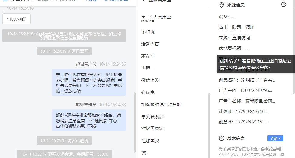The image size is (295, 158).
Task: Choose the phrase 让加客服
Action: 150,140
